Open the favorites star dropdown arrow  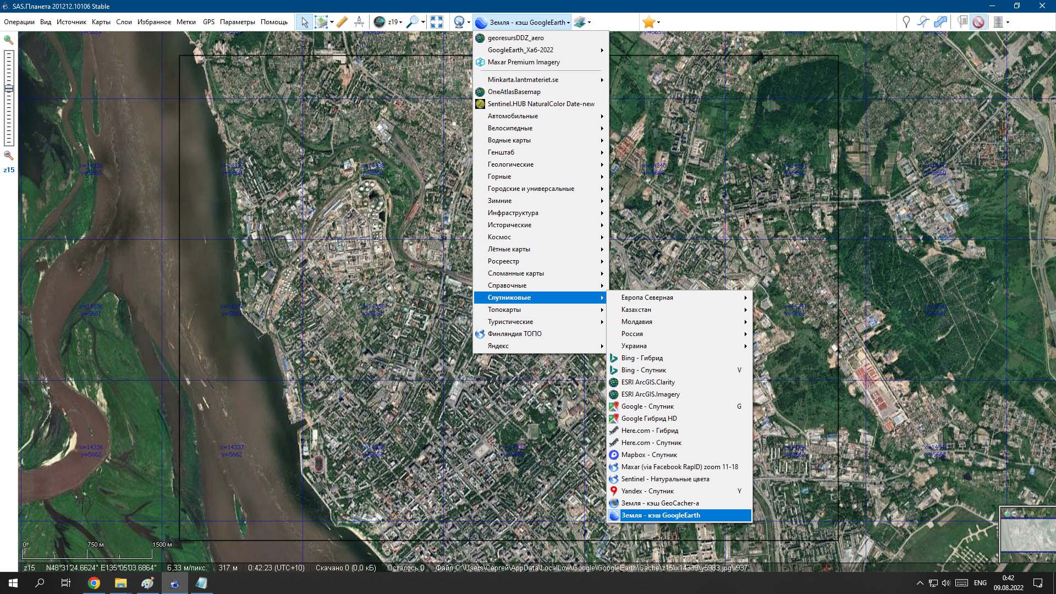pyautogui.click(x=658, y=23)
